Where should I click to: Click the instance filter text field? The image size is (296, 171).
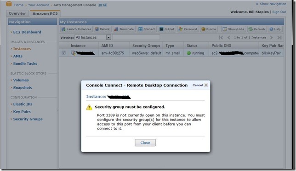(x=136, y=37)
